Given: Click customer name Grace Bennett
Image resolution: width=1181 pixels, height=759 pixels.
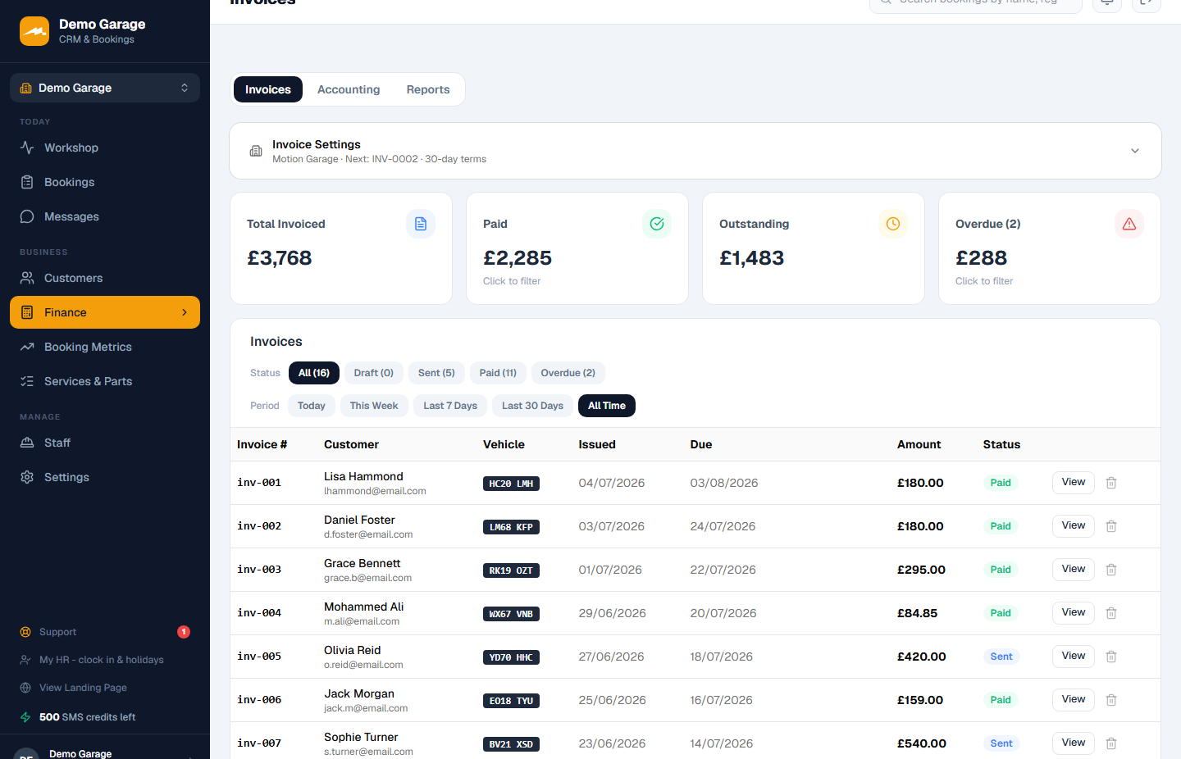Looking at the screenshot, I should [363, 563].
